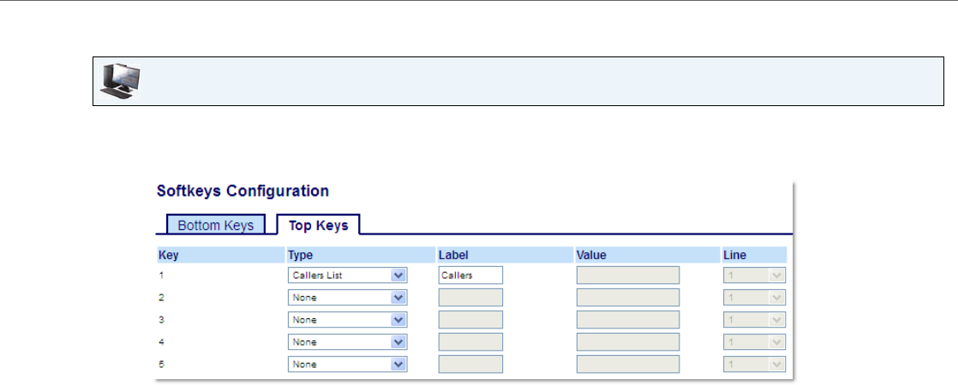The image size is (958, 385).
Task: Open the Line dropdown for key 3
Action: [x=754, y=320]
